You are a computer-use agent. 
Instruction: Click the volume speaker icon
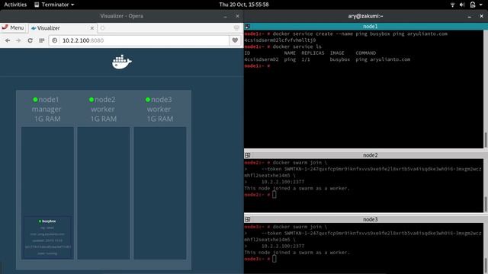pyautogui.click(x=462, y=5)
